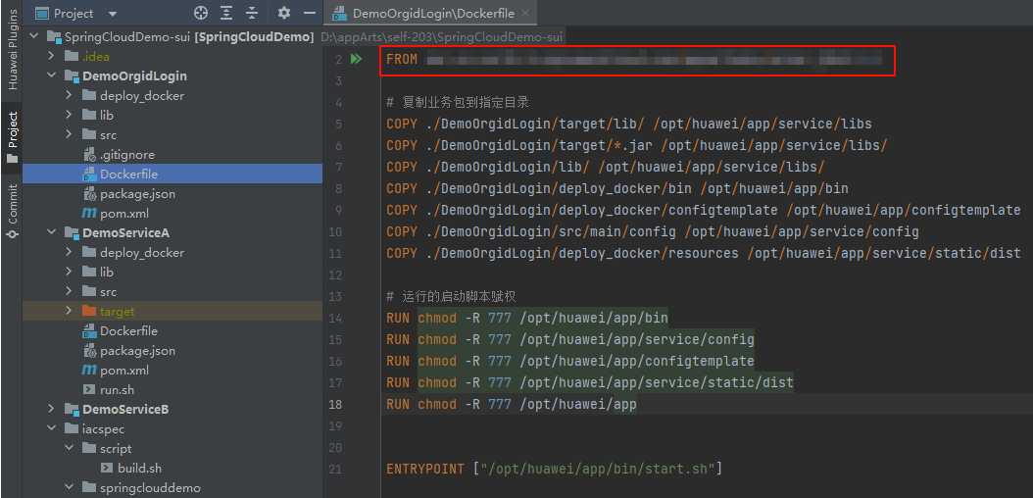The width and height of the screenshot is (1033, 498).
Task: Place cursor on the ENTRYPOINT line
Action: point(554,469)
